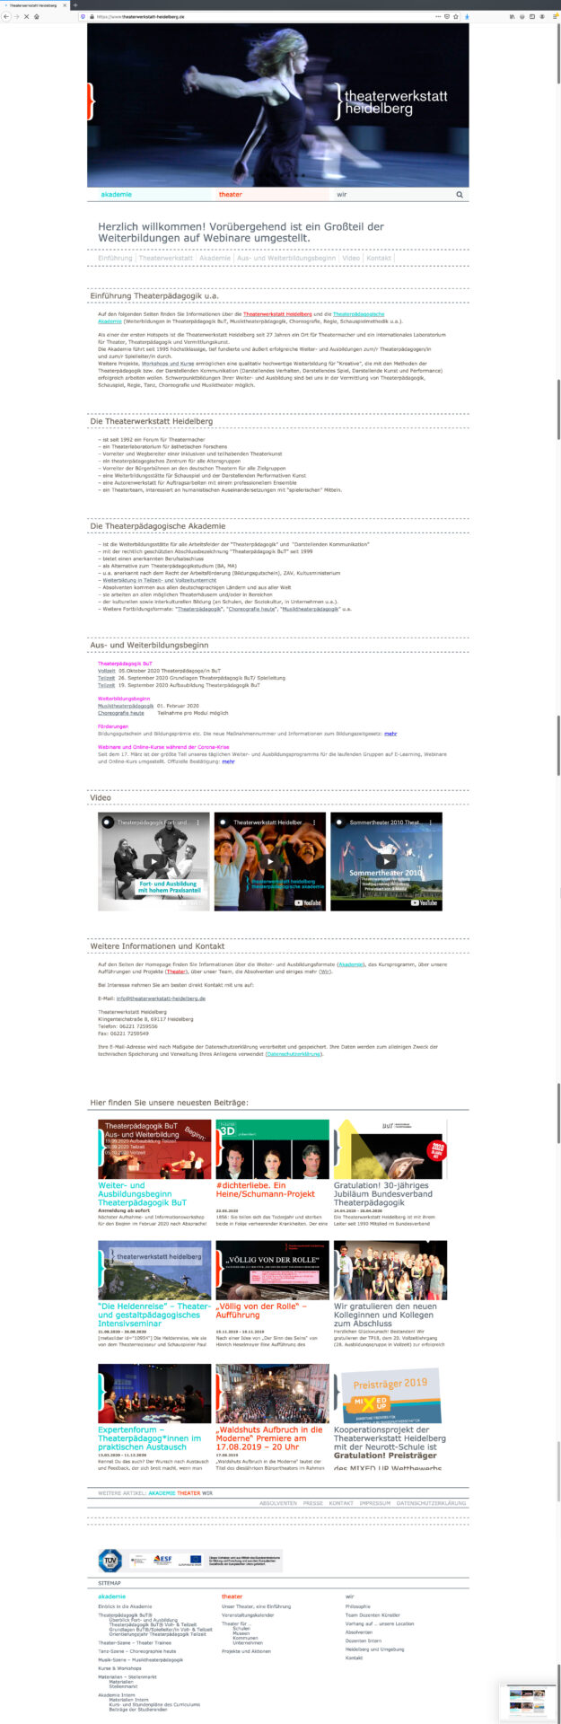Viewport: 561px width, 1724px height.
Task: Open the Datenschutzerklärung link in contact text
Action: [x=294, y=1054]
